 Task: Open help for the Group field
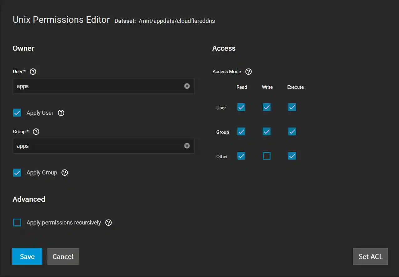tap(36, 131)
